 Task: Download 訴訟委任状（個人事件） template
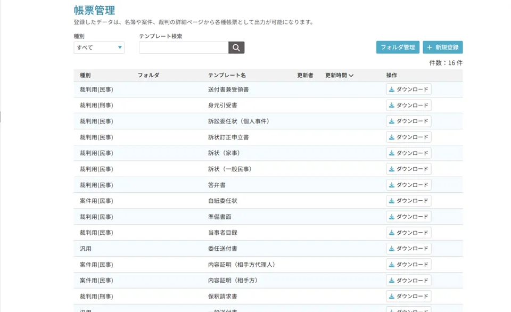point(409,121)
